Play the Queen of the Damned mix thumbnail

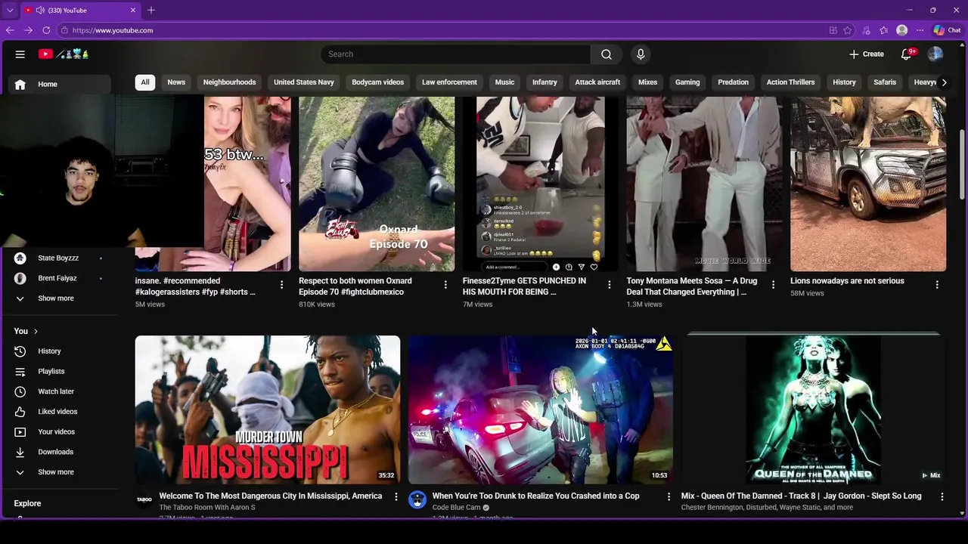coord(814,410)
